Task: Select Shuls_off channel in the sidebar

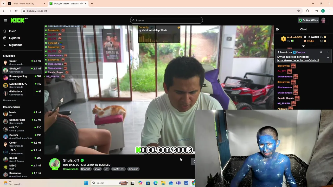Action: [22, 70]
